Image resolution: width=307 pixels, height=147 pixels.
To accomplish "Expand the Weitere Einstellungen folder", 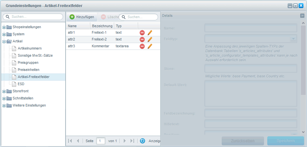I will [x=4, y=106].
